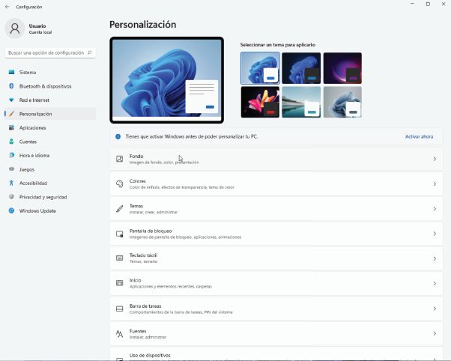Click the back arrow next to Configuración

[7, 7]
